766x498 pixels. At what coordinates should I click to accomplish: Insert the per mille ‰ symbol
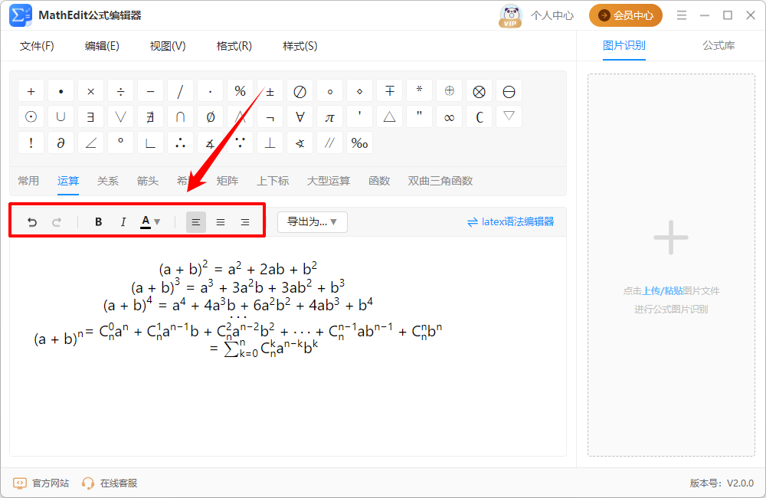(x=359, y=143)
